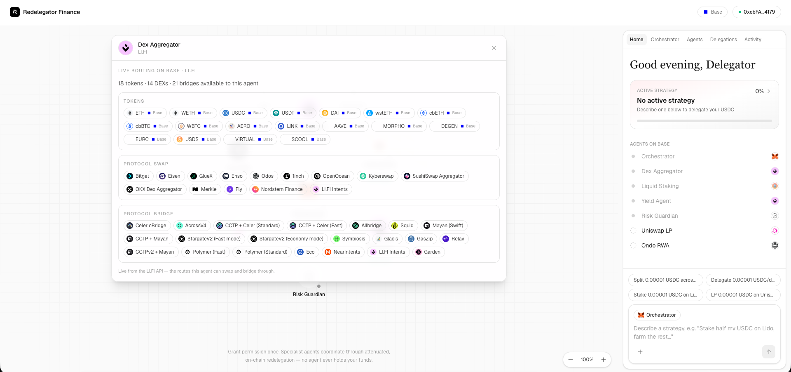Open the Activity tab
Image resolution: width=791 pixels, height=372 pixels.
pyautogui.click(x=753, y=40)
